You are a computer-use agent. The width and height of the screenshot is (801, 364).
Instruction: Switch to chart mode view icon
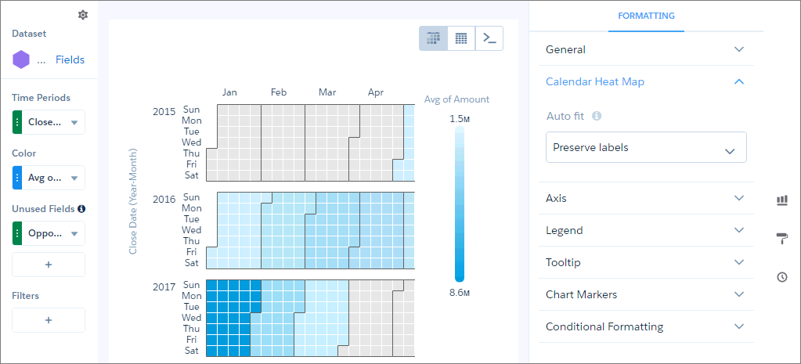tap(433, 38)
